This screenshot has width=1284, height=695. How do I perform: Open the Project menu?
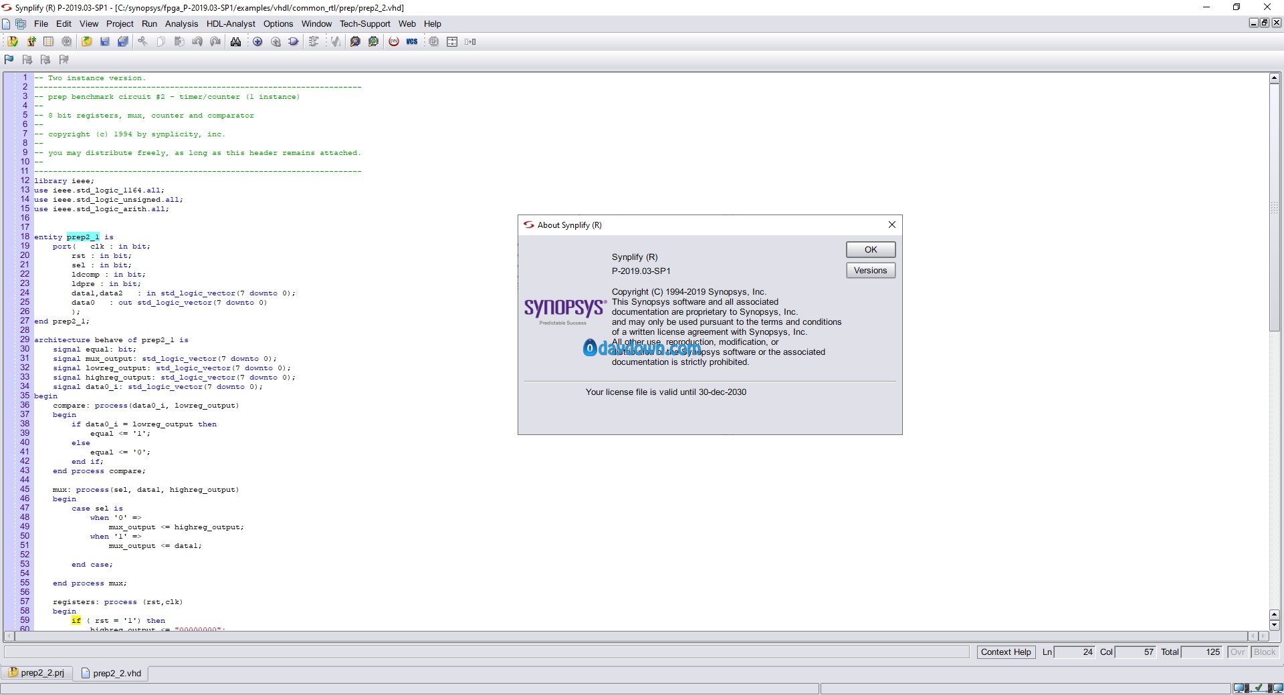[120, 23]
